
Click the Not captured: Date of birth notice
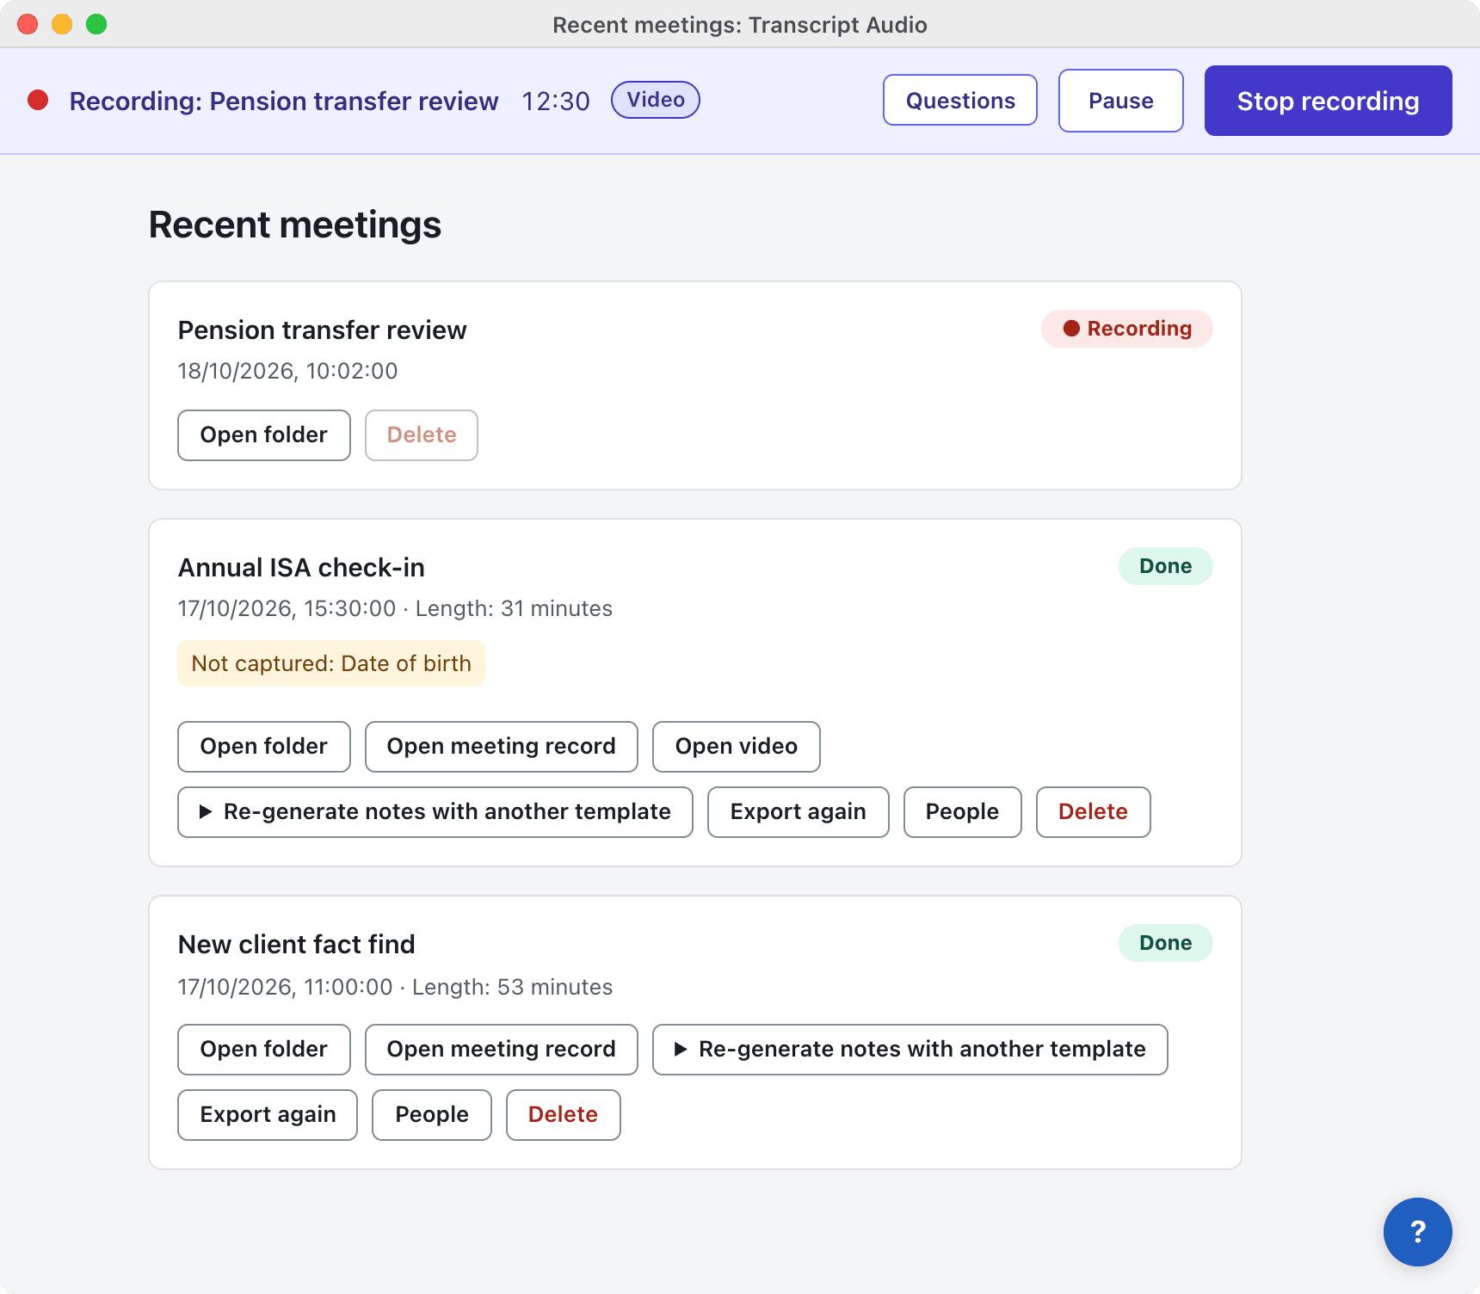tap(331, 663)
